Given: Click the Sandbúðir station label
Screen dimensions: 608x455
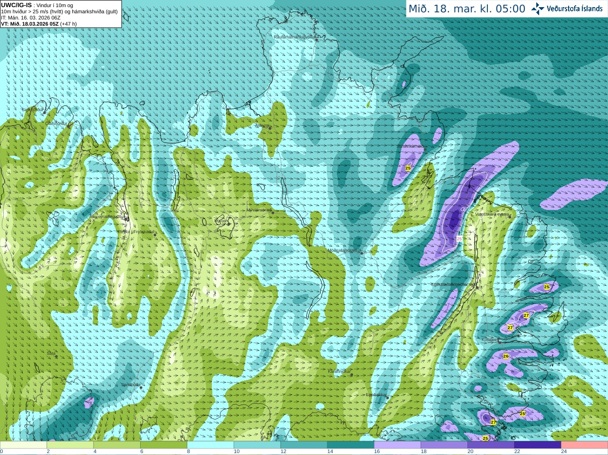Looking at the screenshot, I should pyautogui.click(x=130, y=384).
